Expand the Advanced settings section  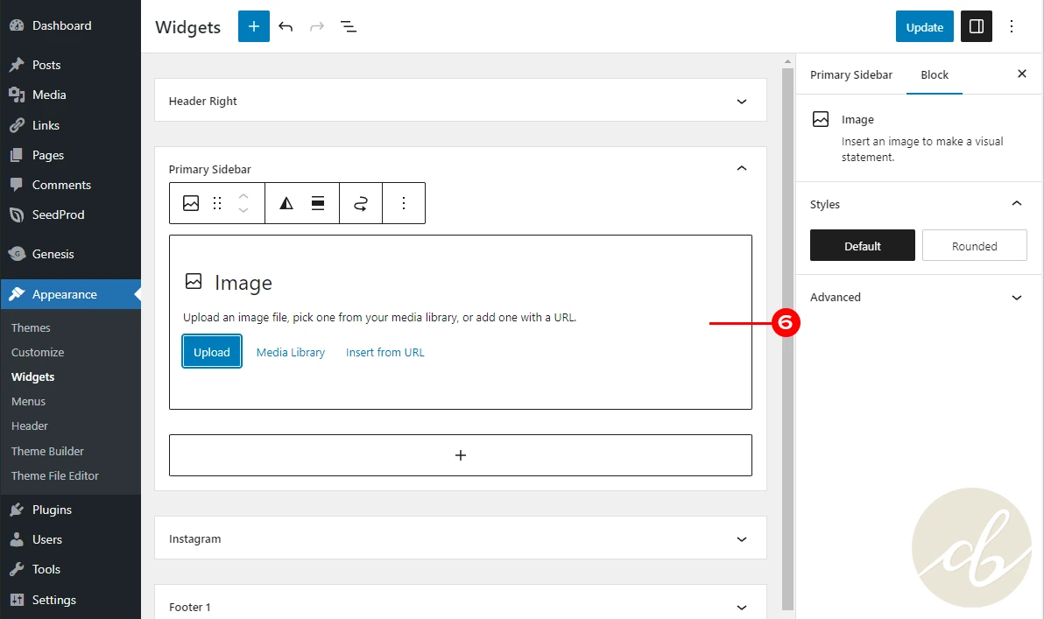click(1016, 298)
